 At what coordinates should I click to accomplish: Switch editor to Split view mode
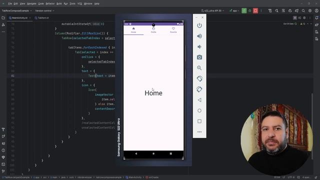pyautogui.click(x=299, y=18)
